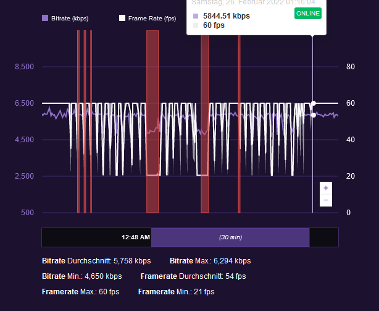Click the 5844.51 kbps tooltip value
This screenshot has height=311, width=379.
coord(227,16)
